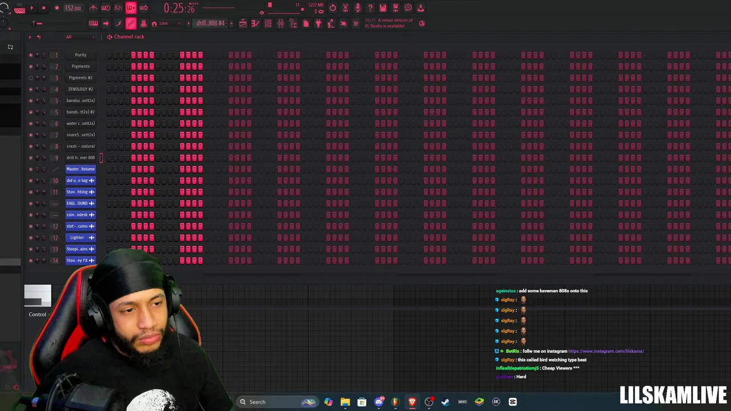Unmute the Pigments #2 channel

coord(31,78)
